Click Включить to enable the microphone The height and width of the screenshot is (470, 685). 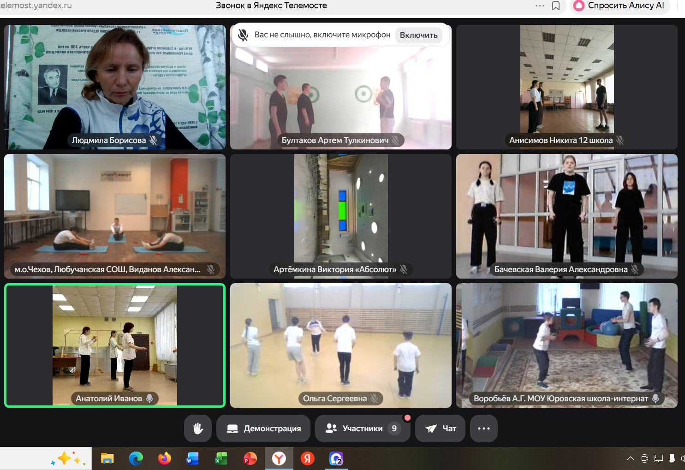click(418, 35)
